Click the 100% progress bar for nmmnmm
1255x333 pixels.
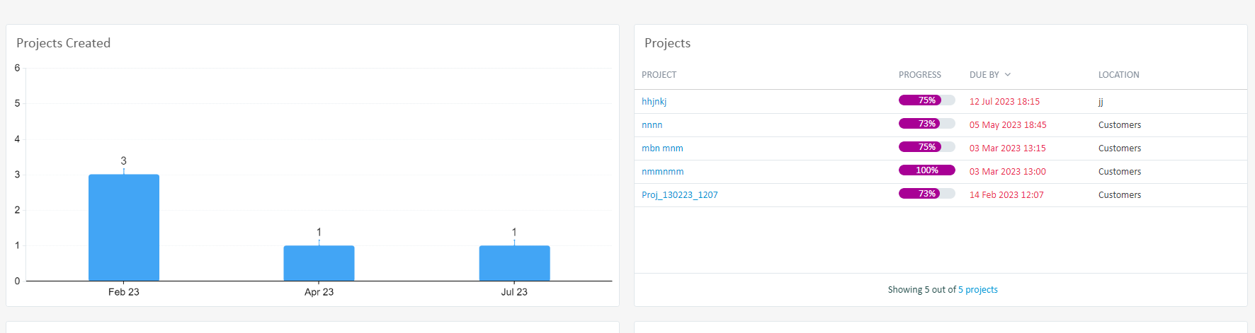pyautogui.click(x=926, y=170)
